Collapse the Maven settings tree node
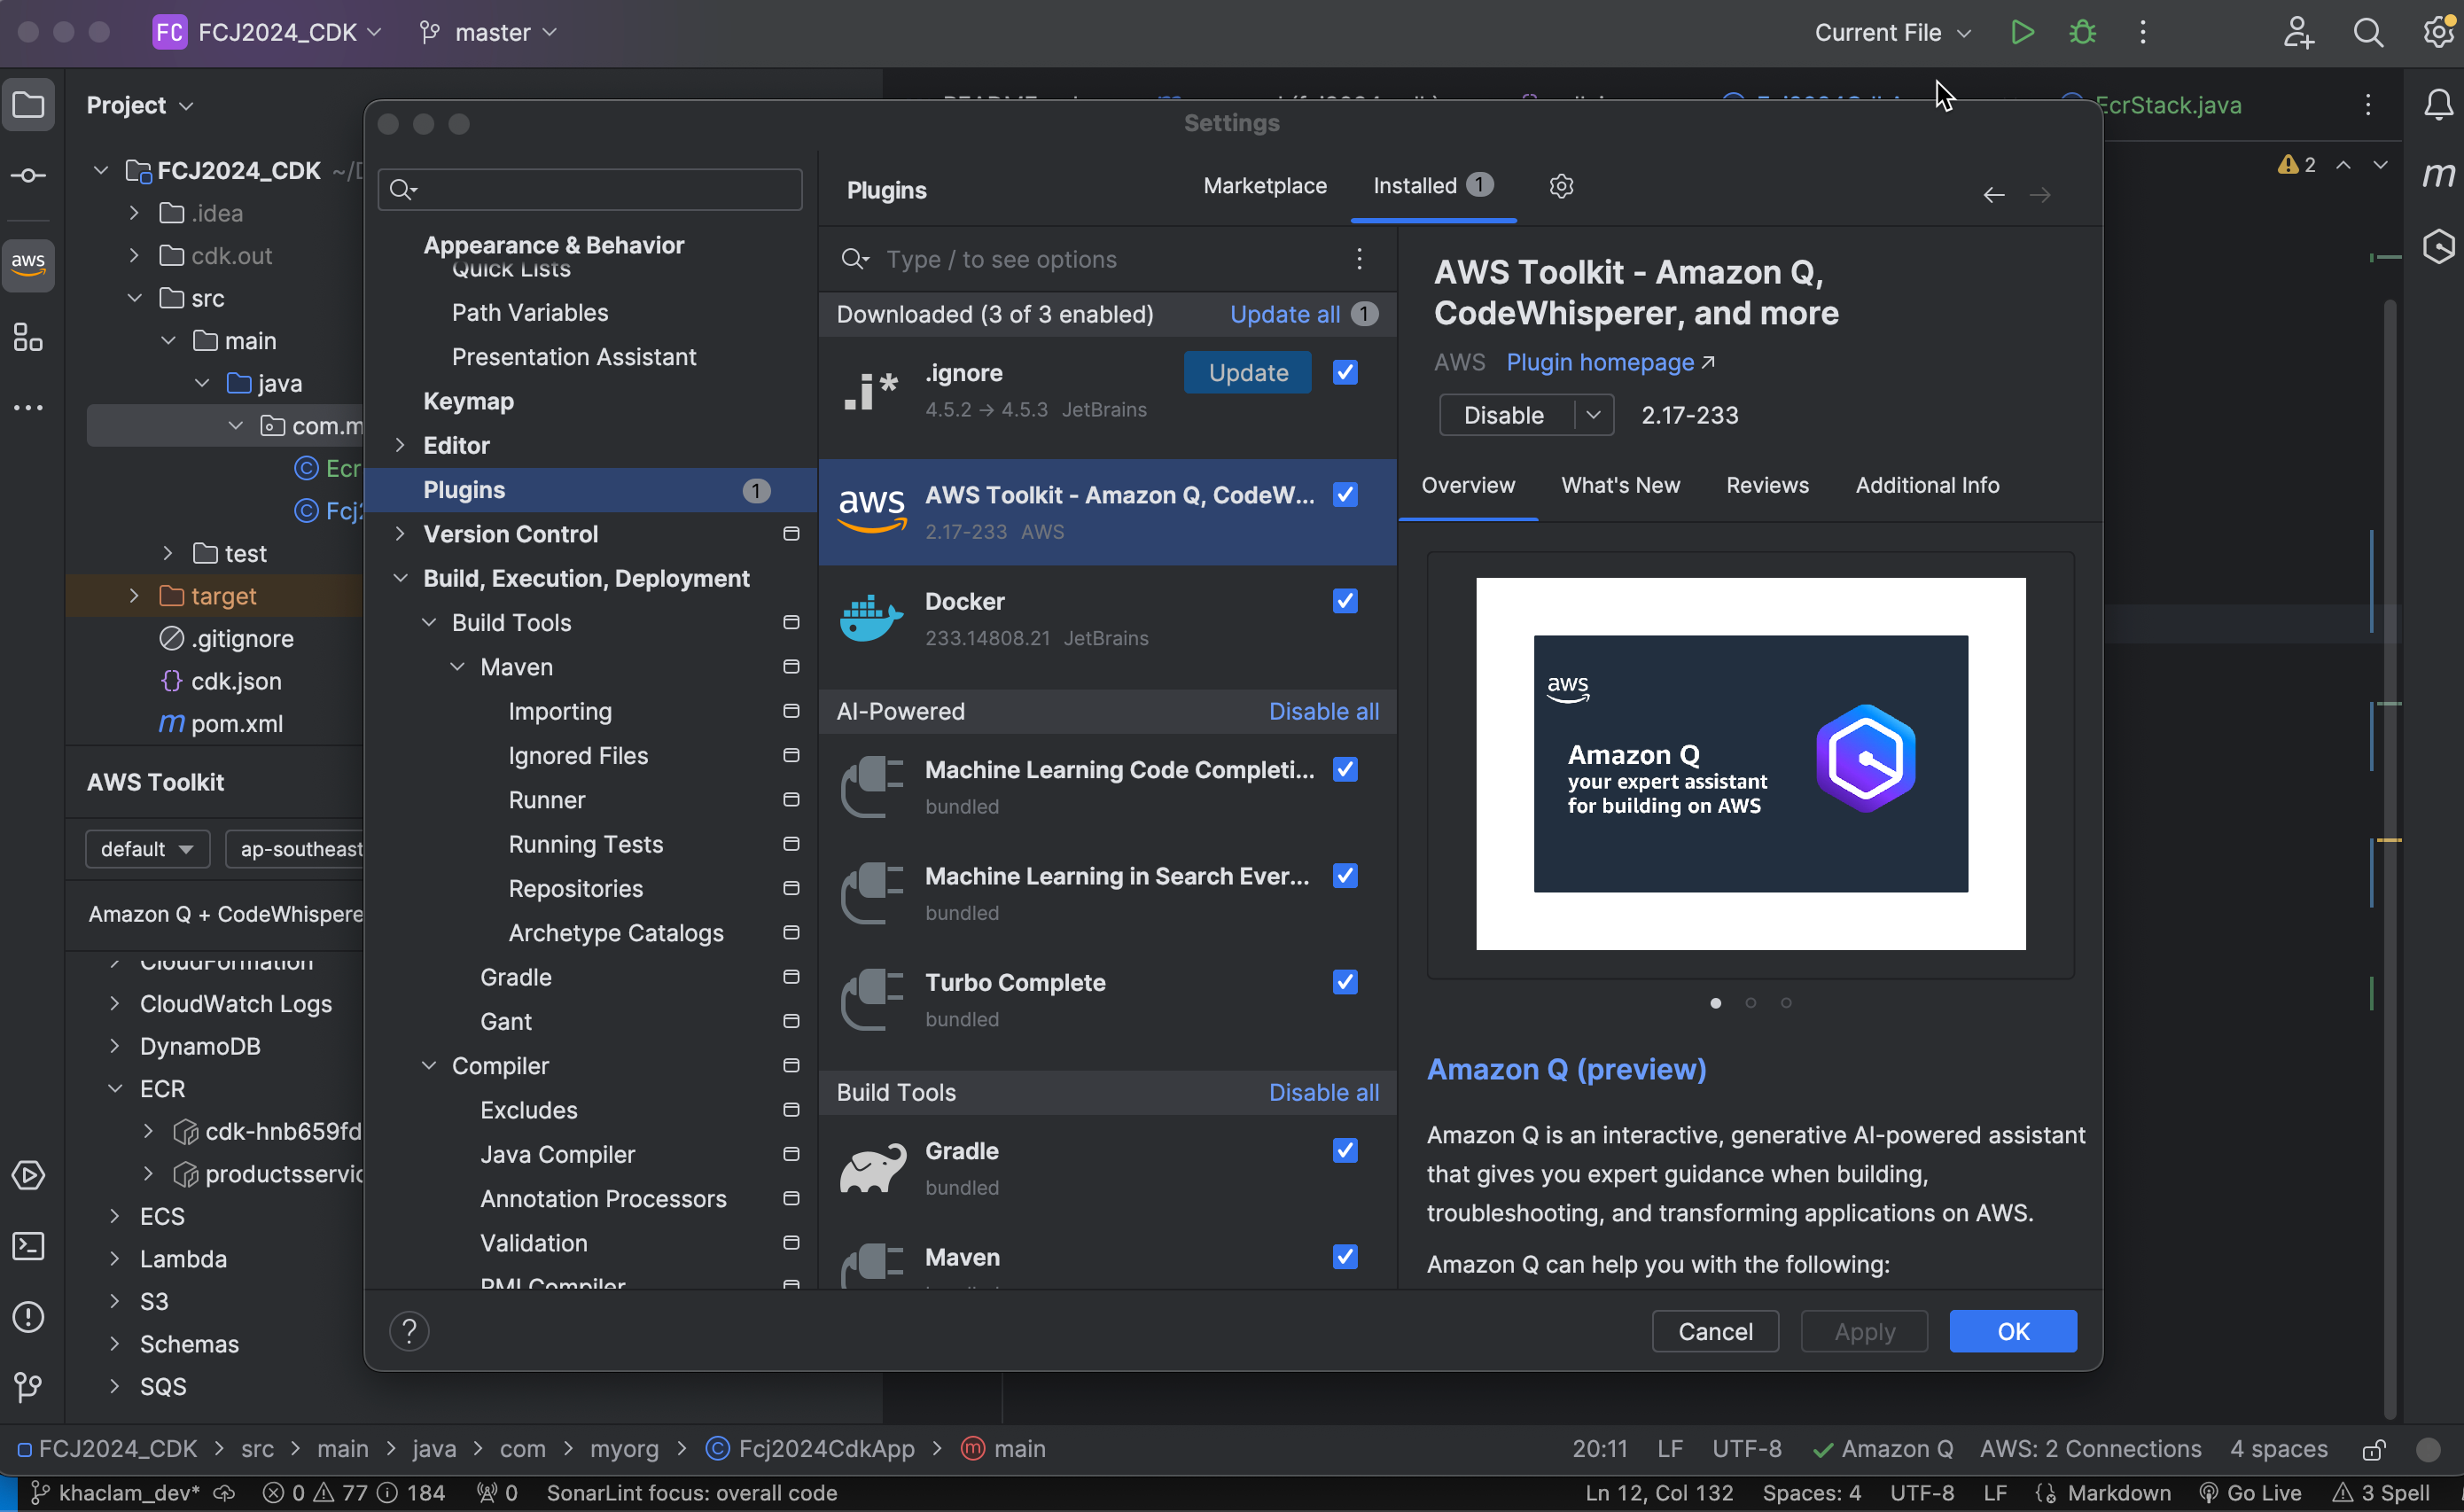The height and width of the screenshot is (1512, 2464). pos(458,667)
